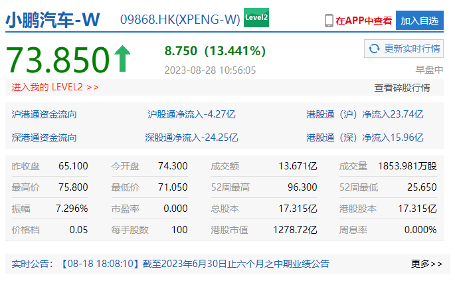Screen dimensions: 455x281
Task: Click the 早盘中 status text
Action: 430,70
